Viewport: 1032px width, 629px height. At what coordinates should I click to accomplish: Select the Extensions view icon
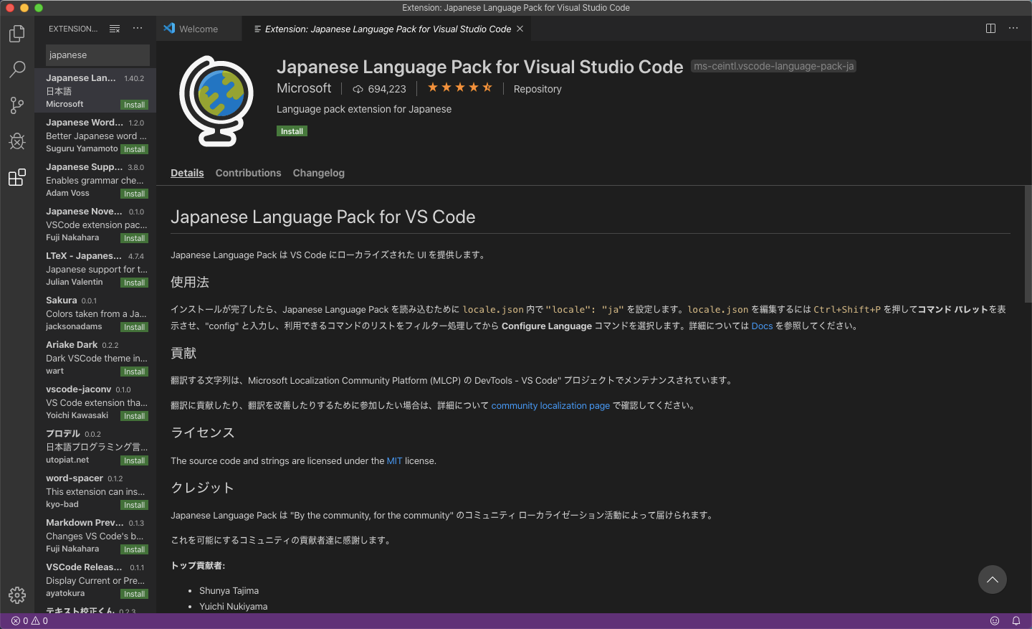(16, 177)
